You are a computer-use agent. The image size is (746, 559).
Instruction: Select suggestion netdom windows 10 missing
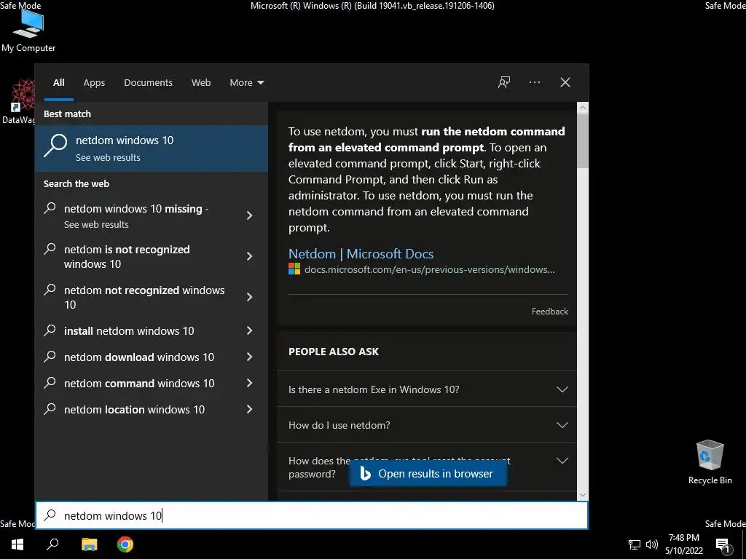(x=136, y=215)
